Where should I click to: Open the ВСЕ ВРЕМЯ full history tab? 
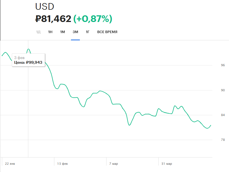(107, 32)
